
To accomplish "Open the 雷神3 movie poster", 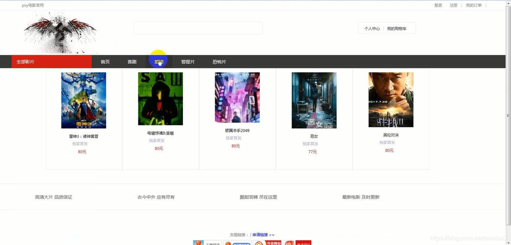I will coord(84,100).
